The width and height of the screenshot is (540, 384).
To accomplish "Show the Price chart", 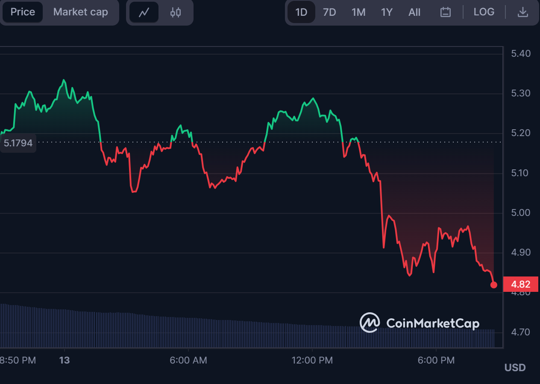I will pyautogui.click(x=23, y=12).
